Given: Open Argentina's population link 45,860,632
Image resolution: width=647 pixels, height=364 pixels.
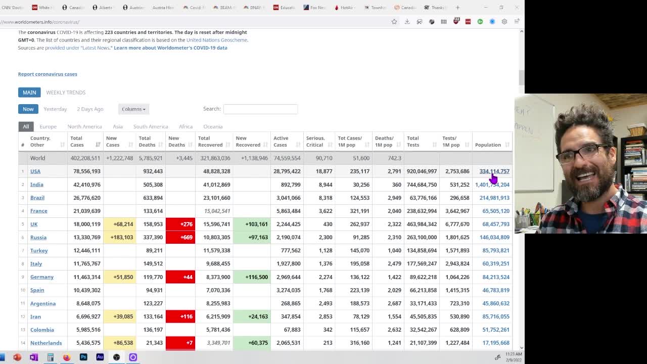Looking at the screenshot, I should [496, 303].
